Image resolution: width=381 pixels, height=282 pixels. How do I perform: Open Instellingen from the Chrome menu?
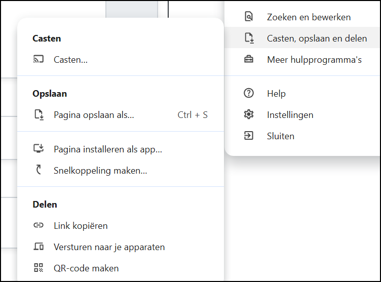(302, 115)
